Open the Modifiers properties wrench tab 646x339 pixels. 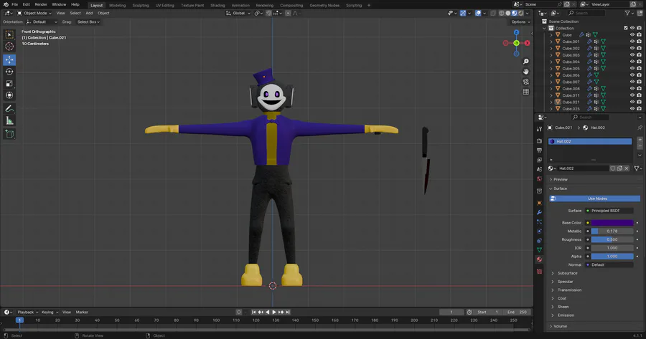(539, 212)
